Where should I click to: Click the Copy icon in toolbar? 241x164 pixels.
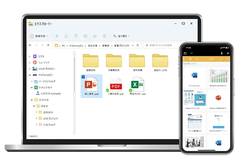tap(67, 36)
